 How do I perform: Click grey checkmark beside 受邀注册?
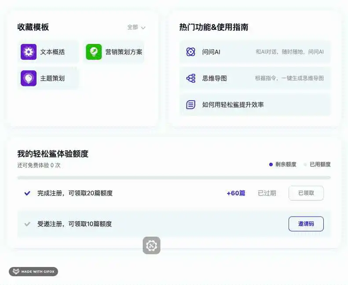point(27,224)
